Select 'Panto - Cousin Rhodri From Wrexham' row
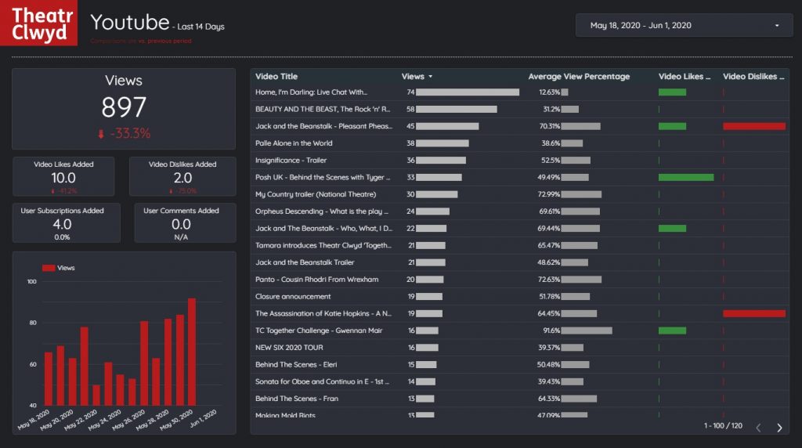Screen dimensions: 802x448 point(520,280)
